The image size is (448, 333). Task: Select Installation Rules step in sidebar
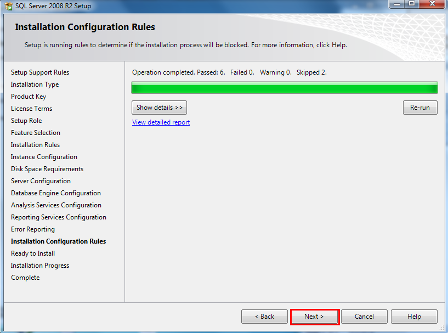click(x=36, y=145)
